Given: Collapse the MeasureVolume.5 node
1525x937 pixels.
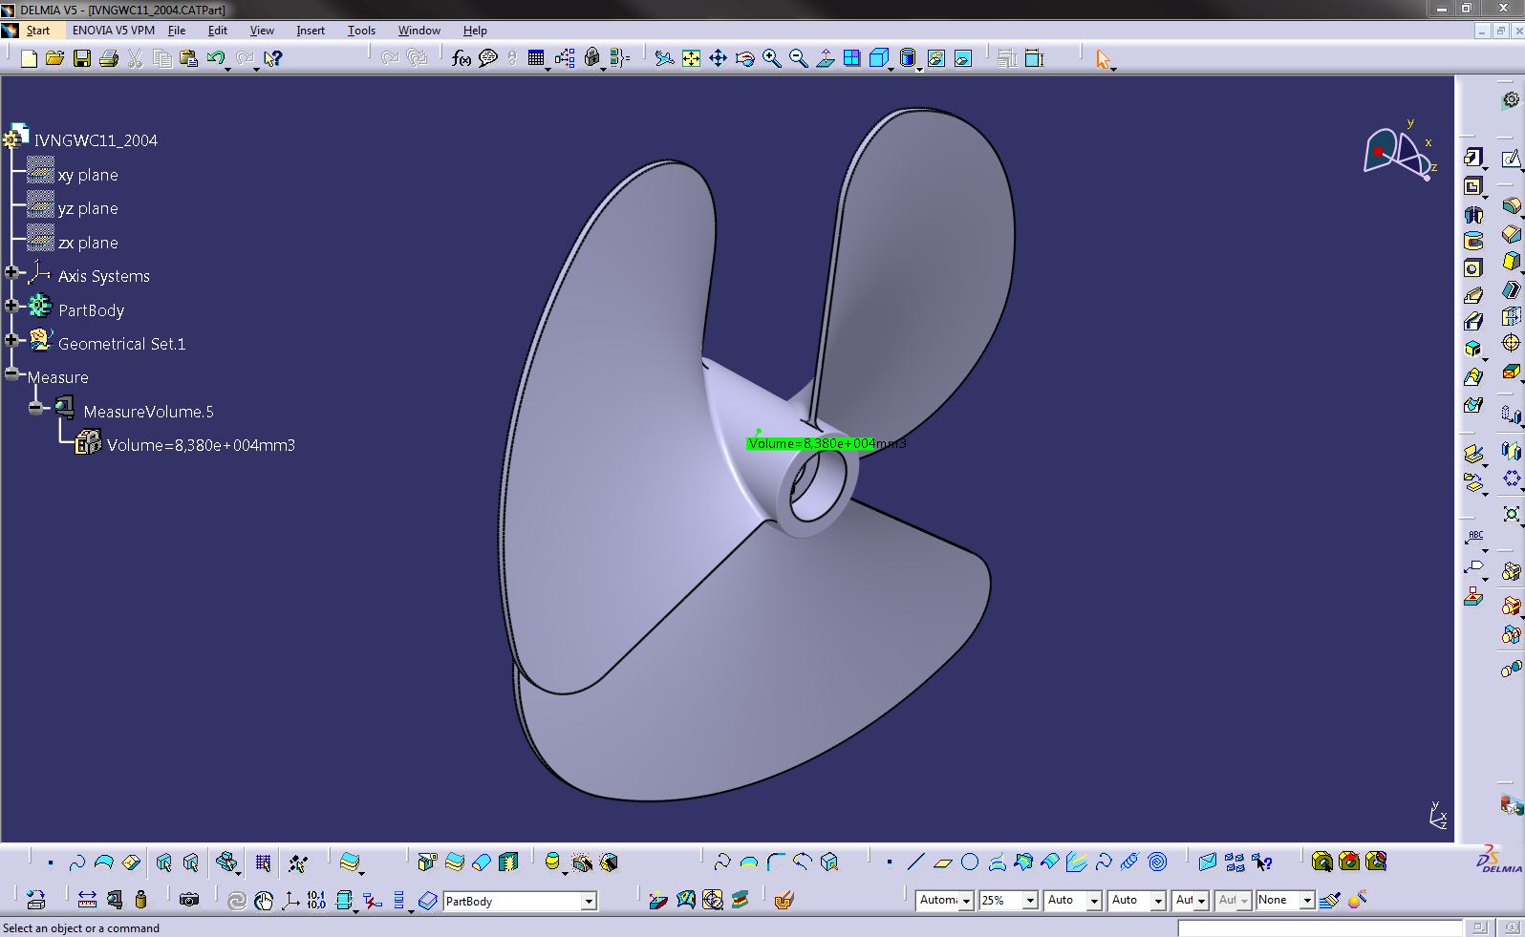Looking at the screenshot, I should [x=35, y=409].
